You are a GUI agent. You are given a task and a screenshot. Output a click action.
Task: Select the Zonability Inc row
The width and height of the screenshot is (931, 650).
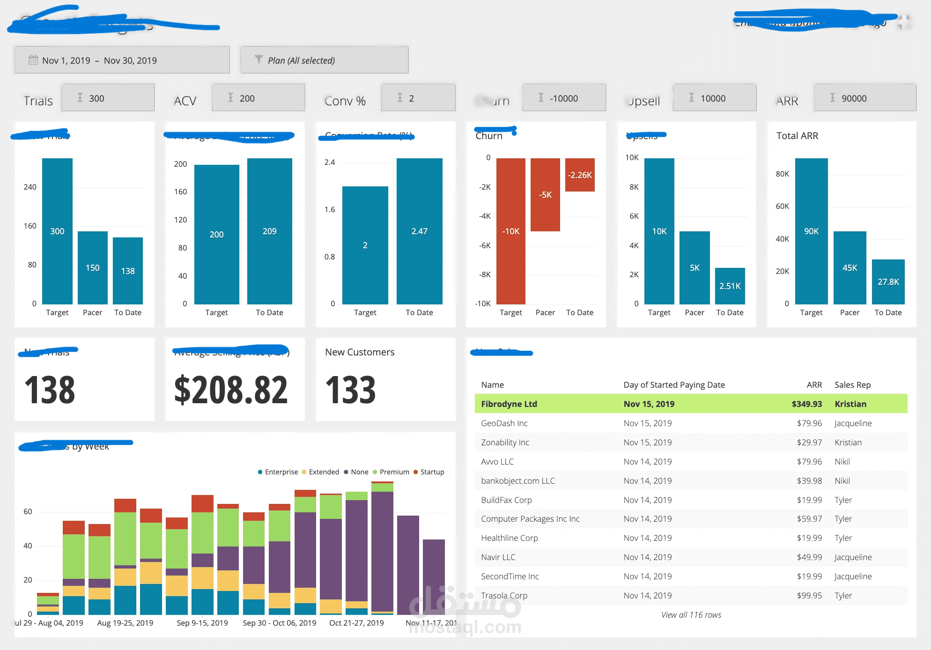691,443
